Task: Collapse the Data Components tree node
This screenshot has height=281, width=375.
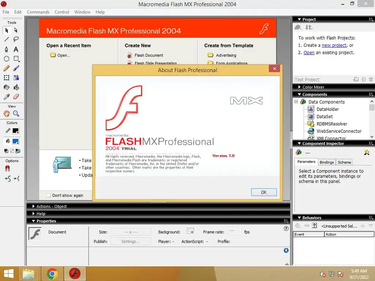Action: coord(296,102)
